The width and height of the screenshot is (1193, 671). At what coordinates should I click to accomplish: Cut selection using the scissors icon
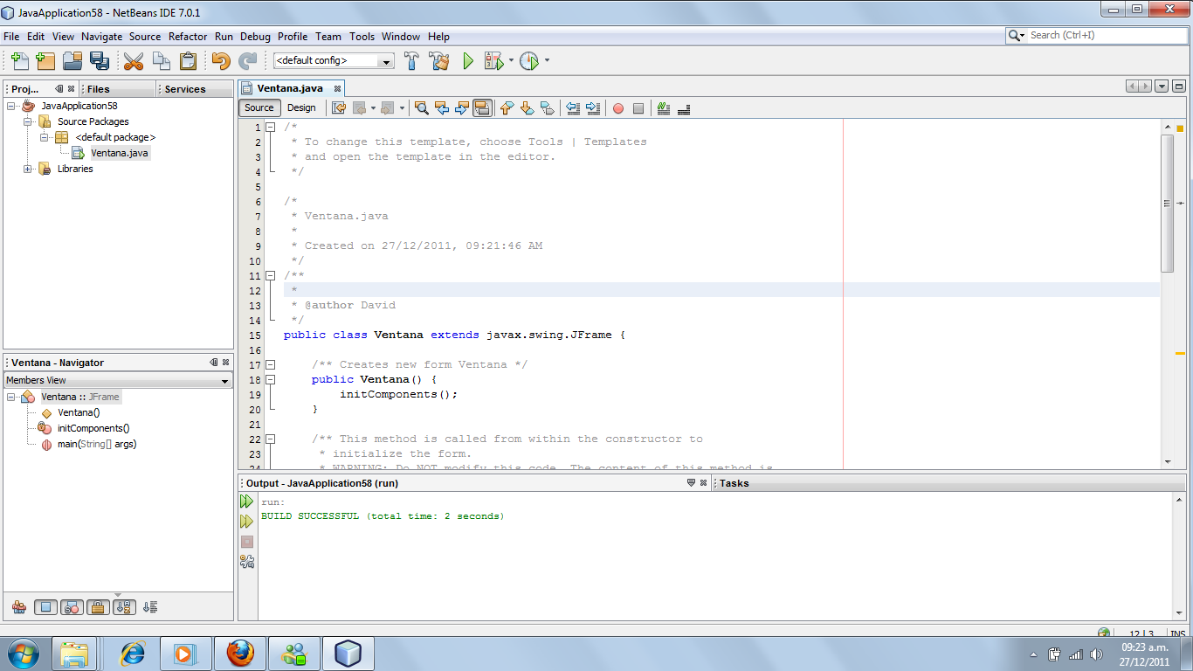point(134,61)
